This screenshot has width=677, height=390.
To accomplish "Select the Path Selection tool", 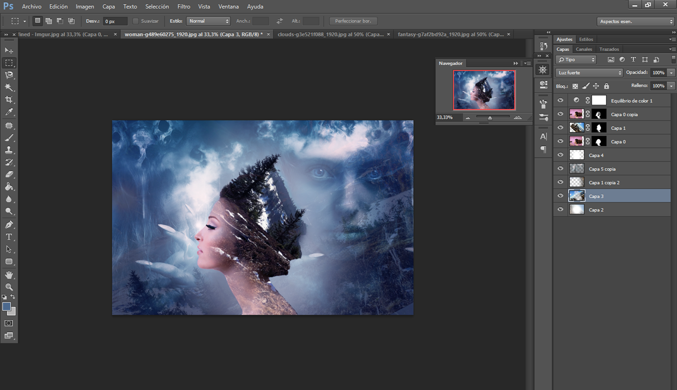I will 9,249.
